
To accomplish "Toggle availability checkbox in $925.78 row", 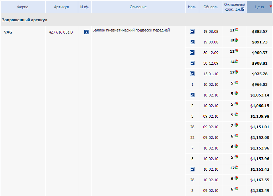I will click(192, 74).
